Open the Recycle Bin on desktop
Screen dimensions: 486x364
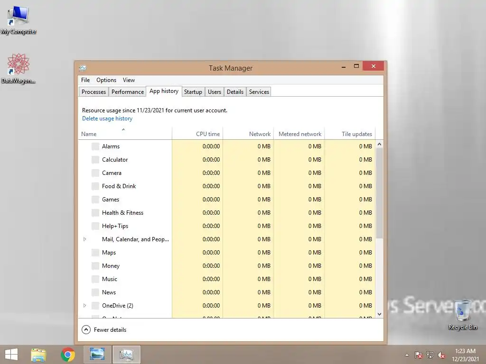click(x=462, y=315)
